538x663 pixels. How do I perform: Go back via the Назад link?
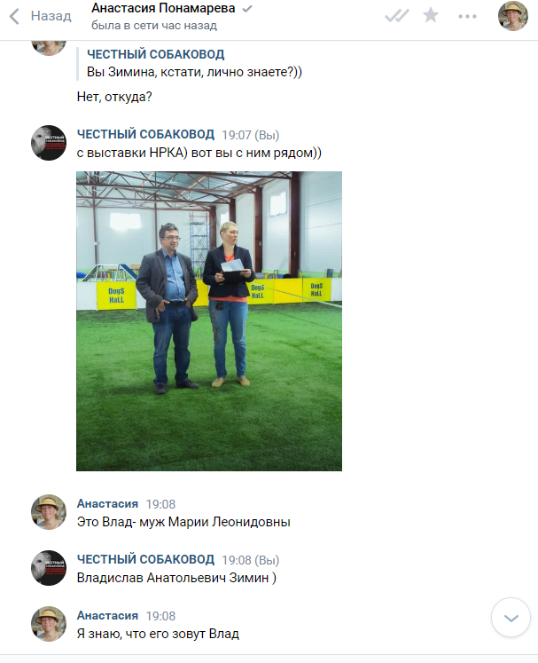[x=51, y=16]
